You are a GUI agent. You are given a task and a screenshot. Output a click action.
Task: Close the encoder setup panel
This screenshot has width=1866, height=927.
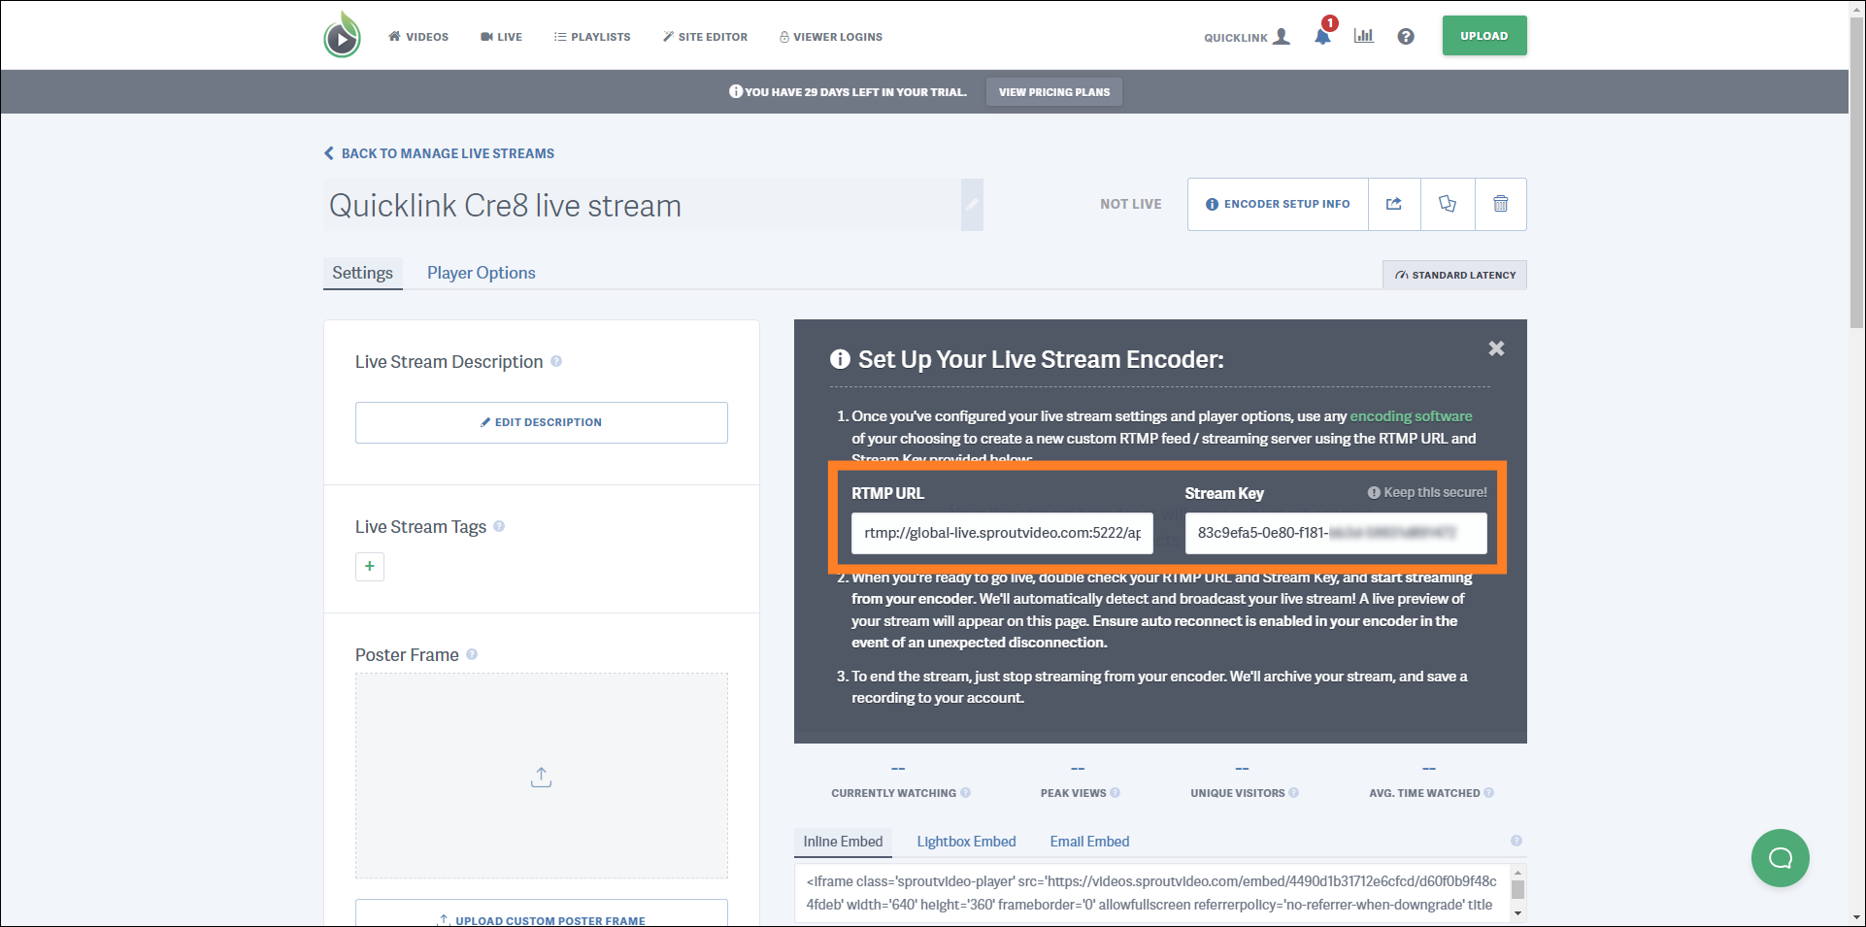coord(1496,348)
